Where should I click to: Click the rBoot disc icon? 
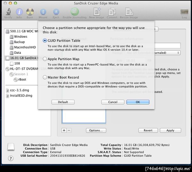click(16, 80)
